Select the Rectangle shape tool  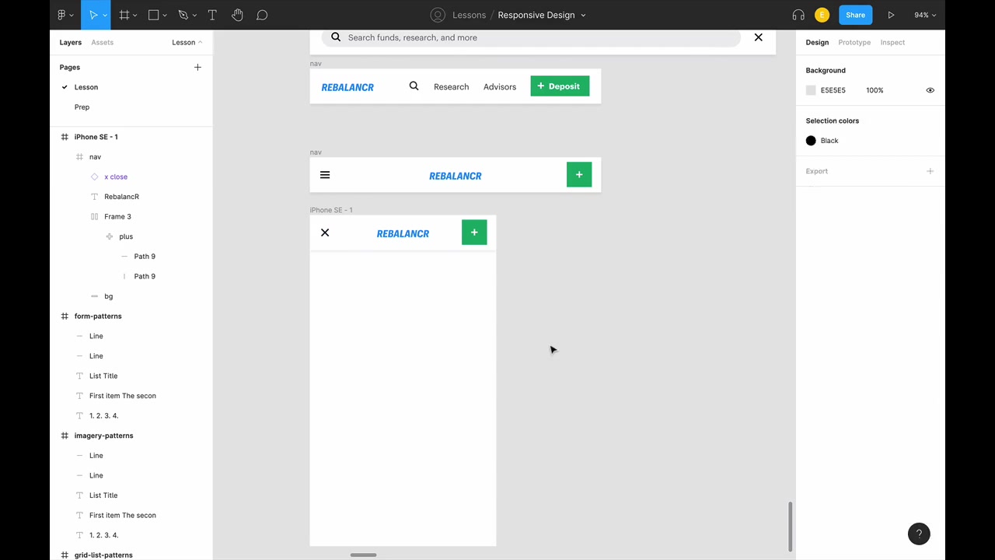coord(153,15)
